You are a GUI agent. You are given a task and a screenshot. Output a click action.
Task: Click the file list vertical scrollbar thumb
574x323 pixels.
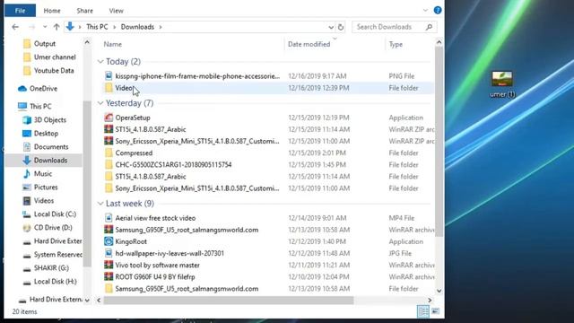click(x=439, y=142)
